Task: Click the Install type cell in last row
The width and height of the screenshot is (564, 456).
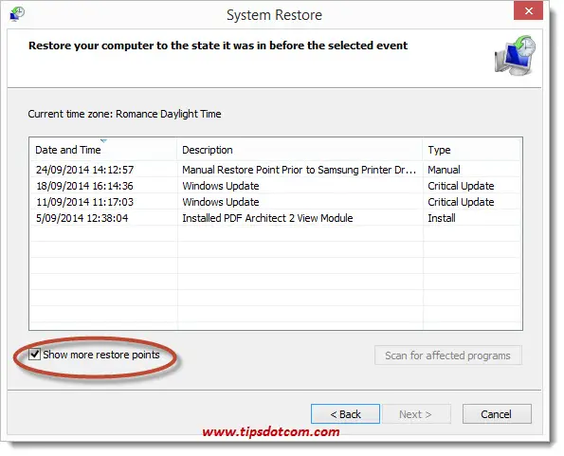Action: (x=442, y=218)
